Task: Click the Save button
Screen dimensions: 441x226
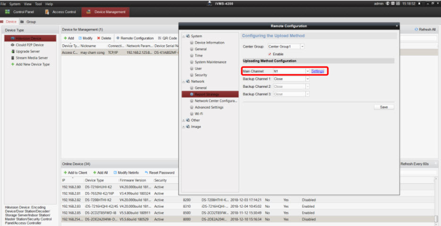Action: coord(383,107)
